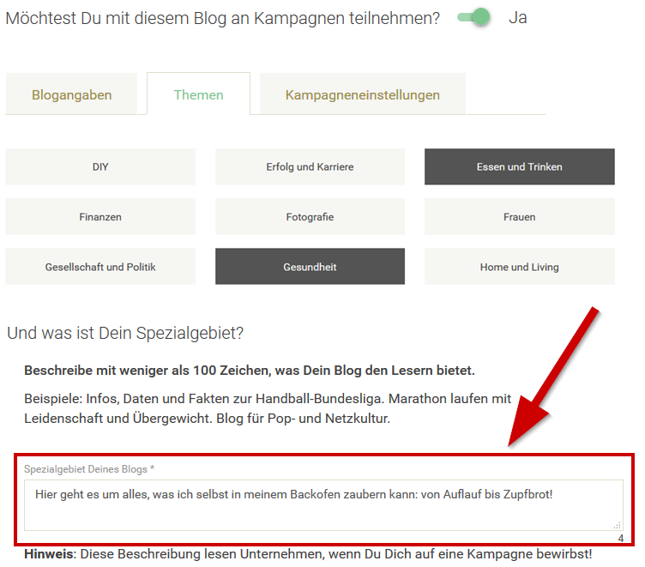Viewport: 645px width, 567px height.
Task: Enable the Frauen topic
Action: click(519, 217)
